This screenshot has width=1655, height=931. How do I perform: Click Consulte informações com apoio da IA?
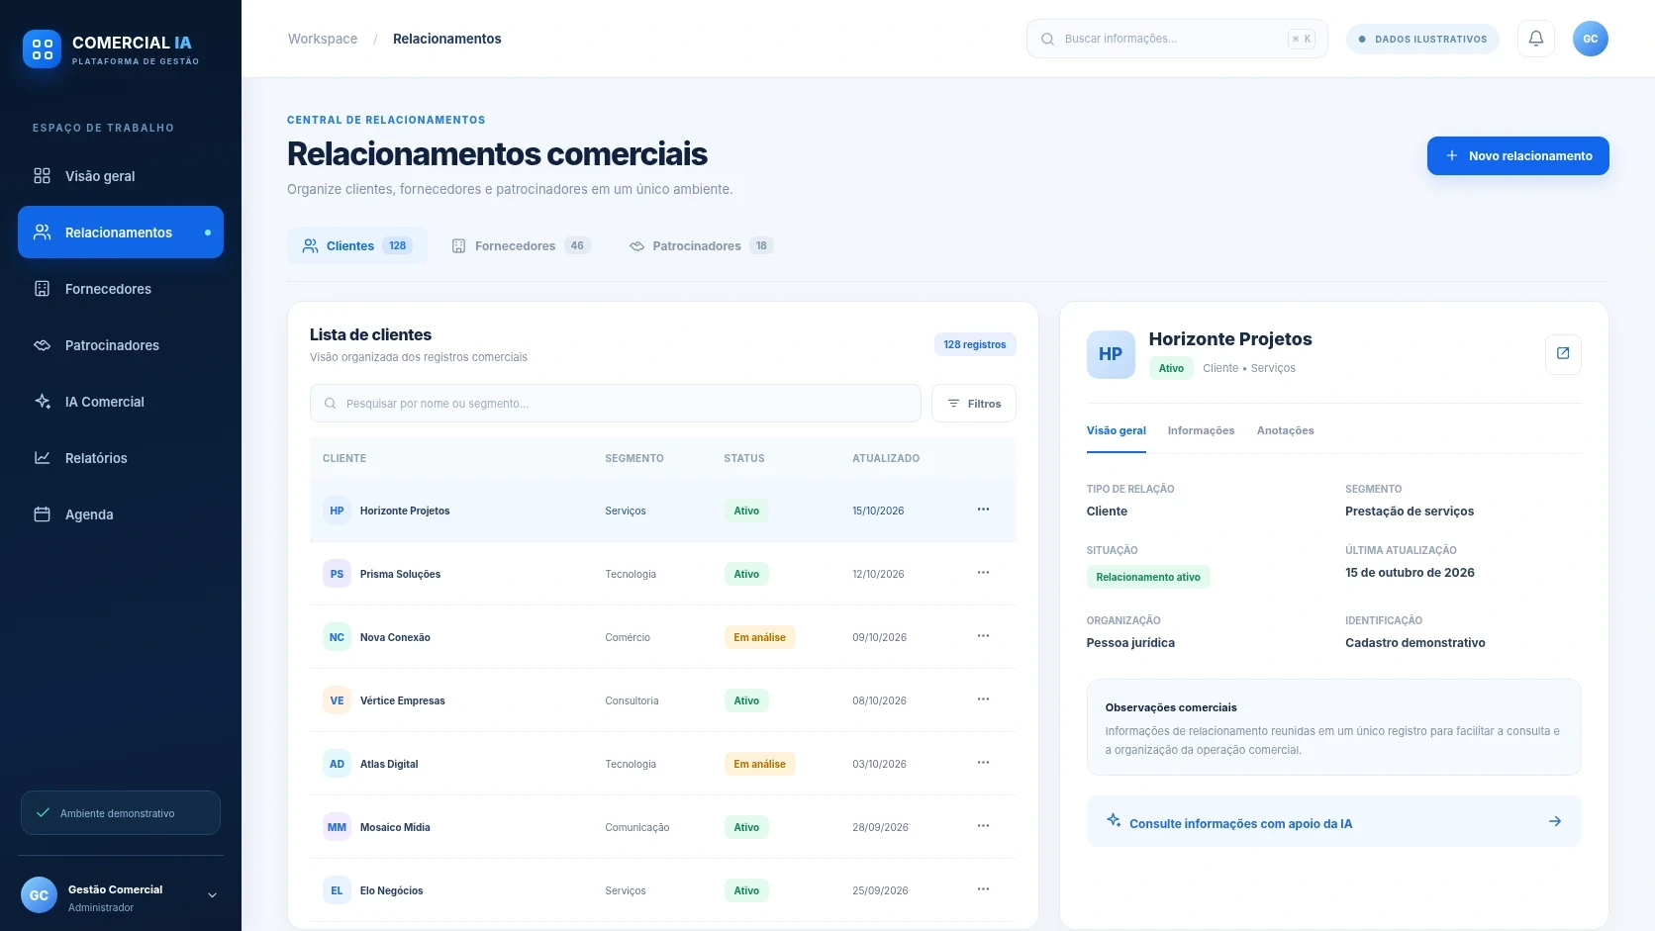coord(1333,821)
